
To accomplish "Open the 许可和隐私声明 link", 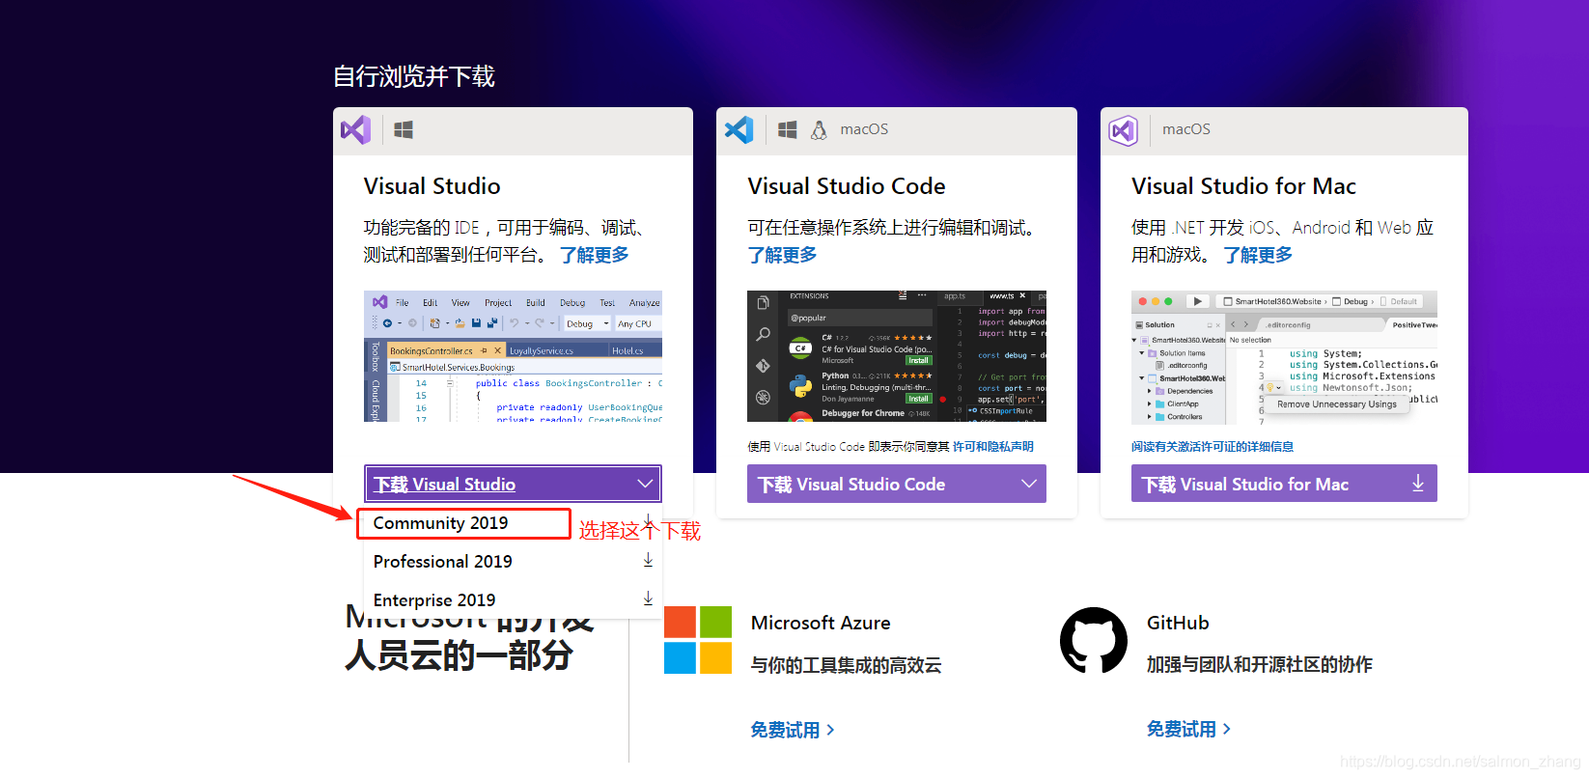I will (x=993, y=447).
